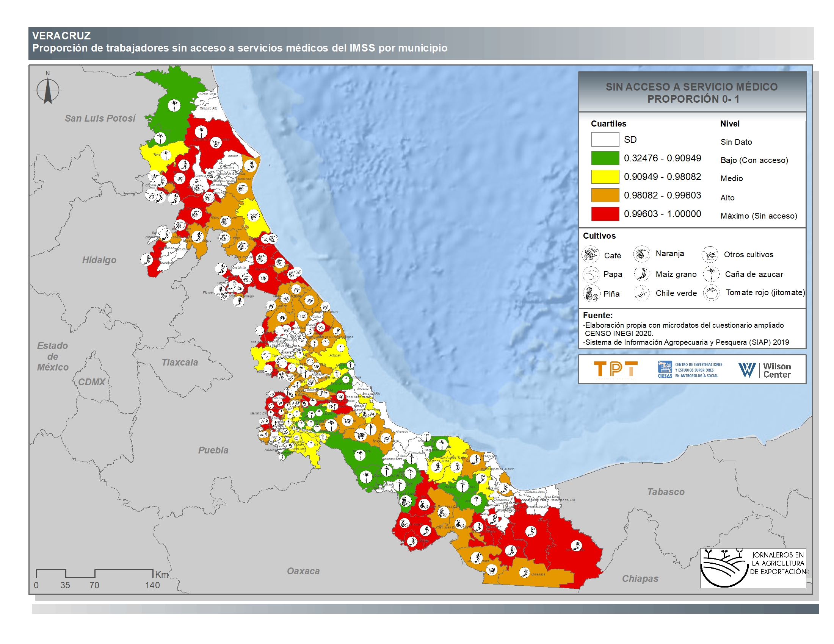Click the white SD legend swatch
The image size is (834, 644).
click(605, 139)
